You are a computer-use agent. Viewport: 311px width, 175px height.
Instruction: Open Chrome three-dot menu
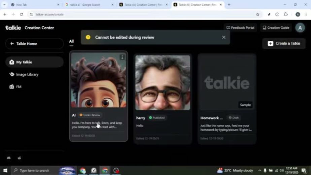pos(306,14)
